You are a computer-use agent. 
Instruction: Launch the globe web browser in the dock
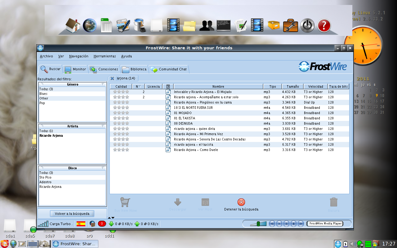[x=90, y=25]
